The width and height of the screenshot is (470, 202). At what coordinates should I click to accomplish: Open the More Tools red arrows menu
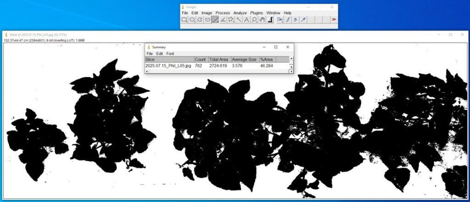[x=334, y=20]
